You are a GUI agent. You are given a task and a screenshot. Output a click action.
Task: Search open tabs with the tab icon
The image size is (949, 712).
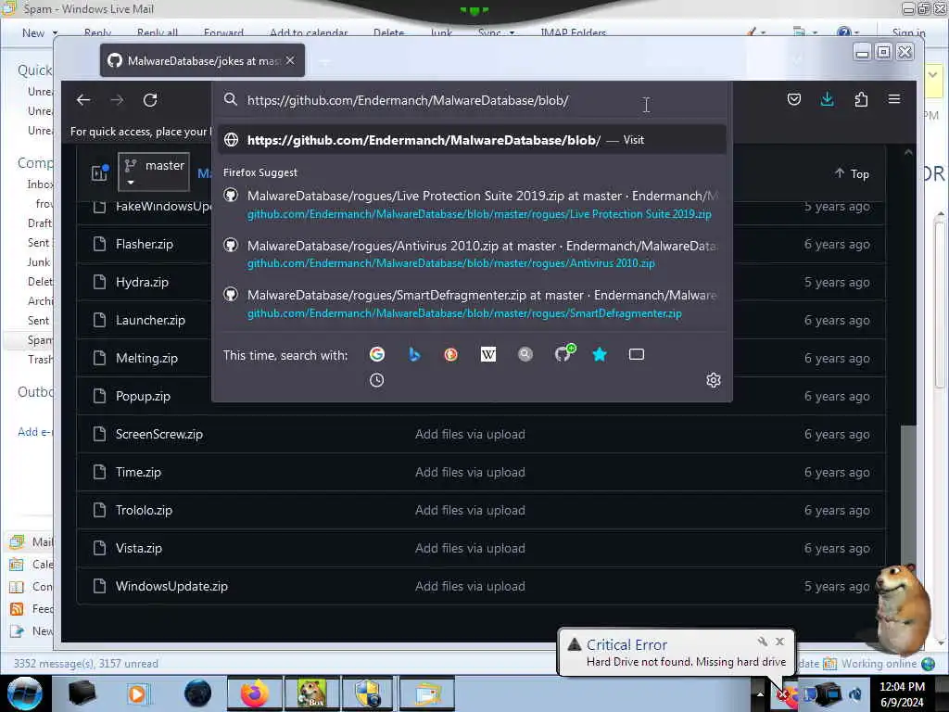coord(637,354)
